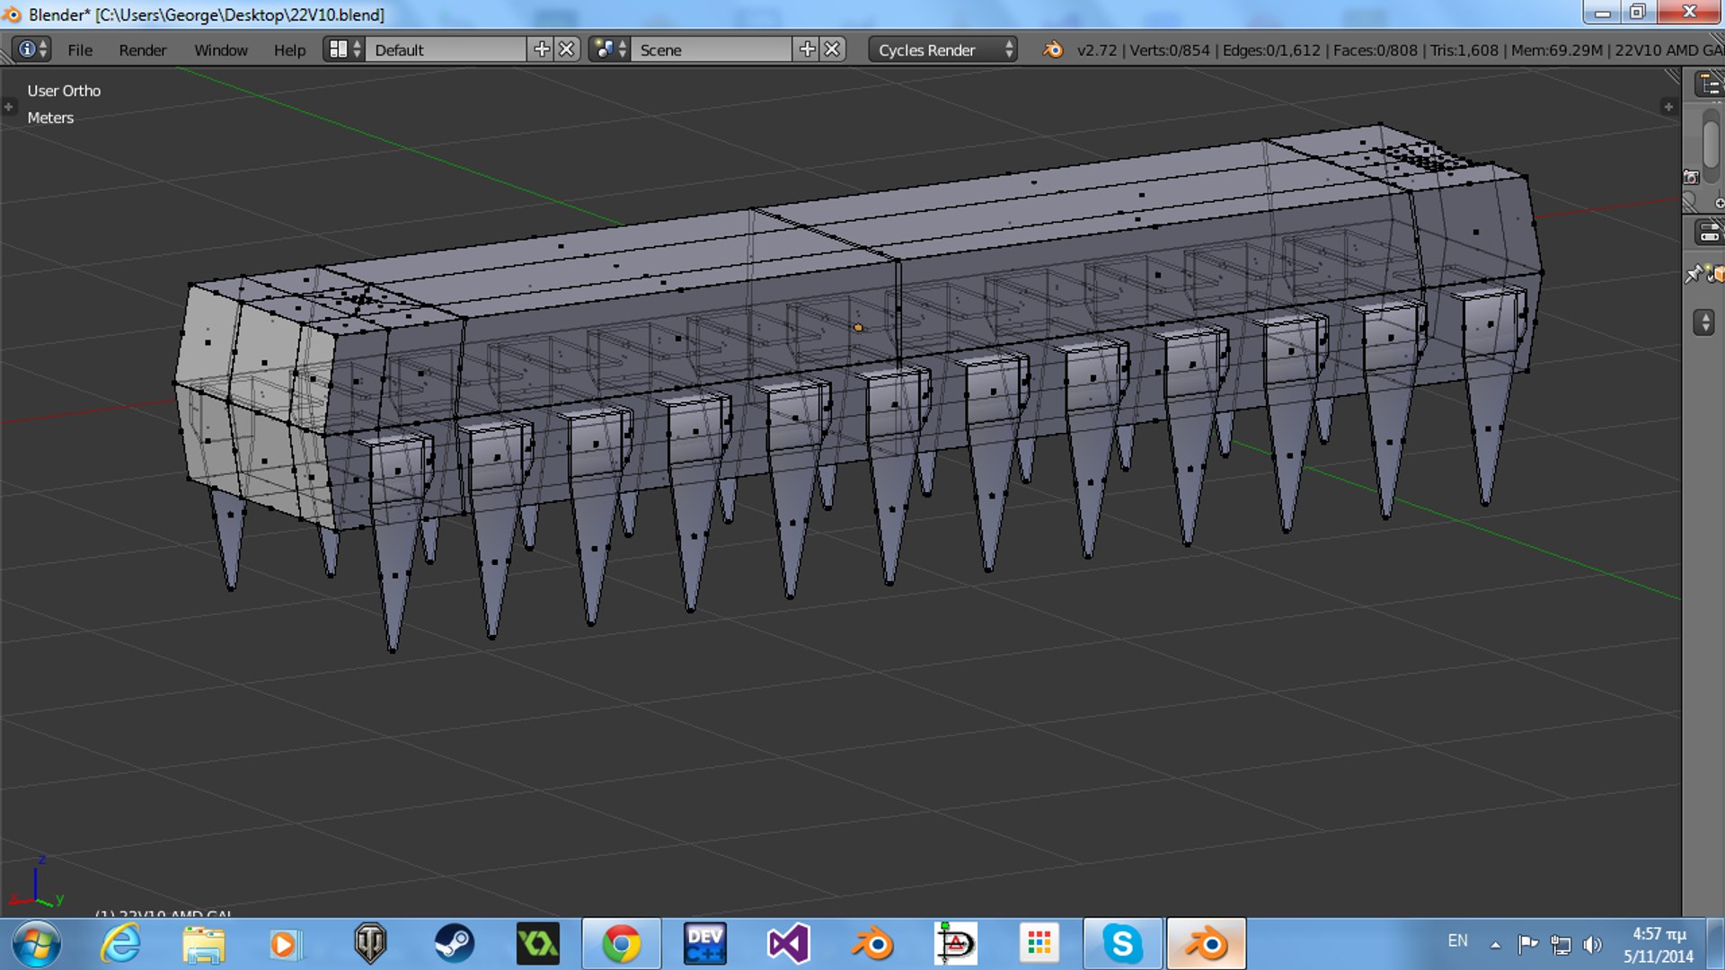Click the Blender logo in info header
The height and width of the screenshot is (970, 1725).
pos(1052,49)
